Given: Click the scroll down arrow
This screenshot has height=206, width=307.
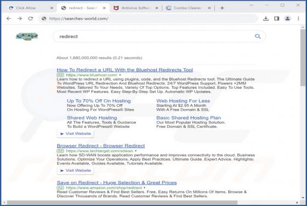Looking at the screenshot, I should pyautogui.click(x=303, y=198).
